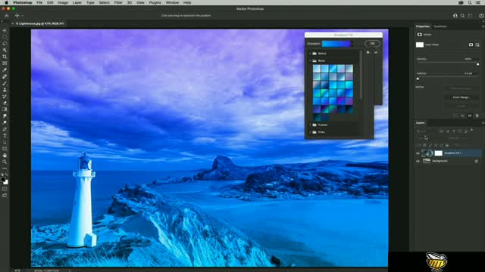Select the Gradient Fill 1 layer mask thumbnail

tap(438, 153)
